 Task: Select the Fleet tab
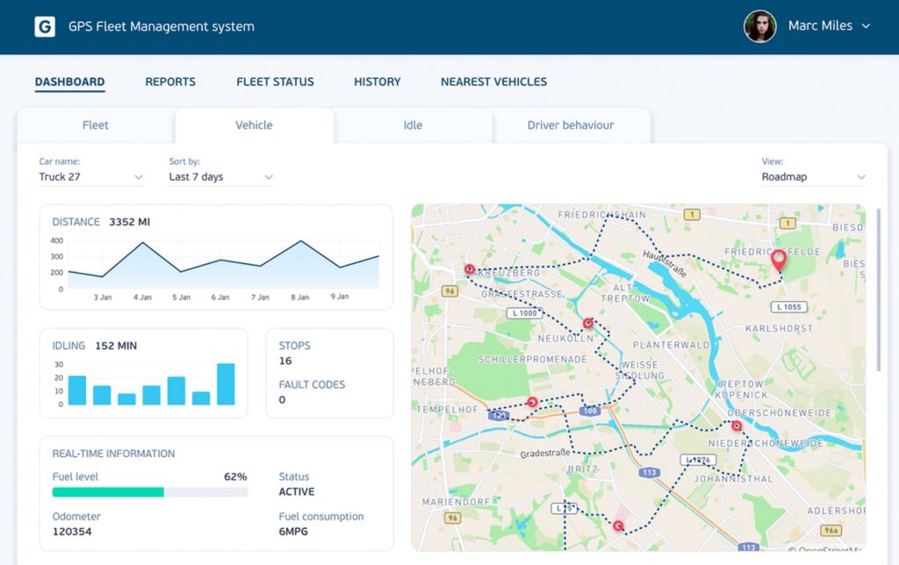tap(95, 125)
